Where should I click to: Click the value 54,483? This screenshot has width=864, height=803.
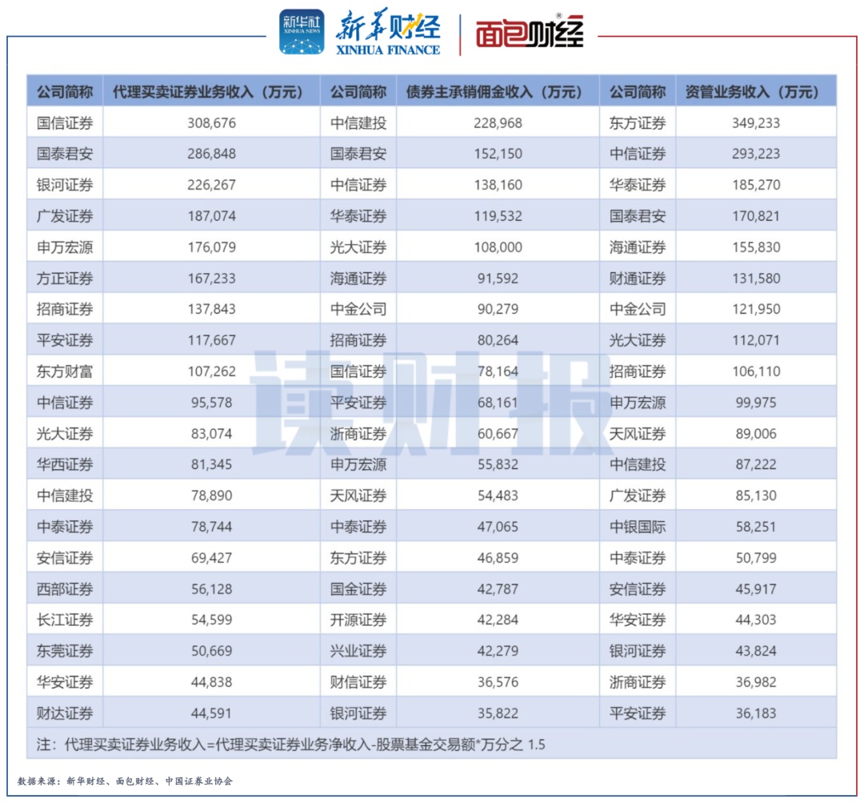point(498,496)
